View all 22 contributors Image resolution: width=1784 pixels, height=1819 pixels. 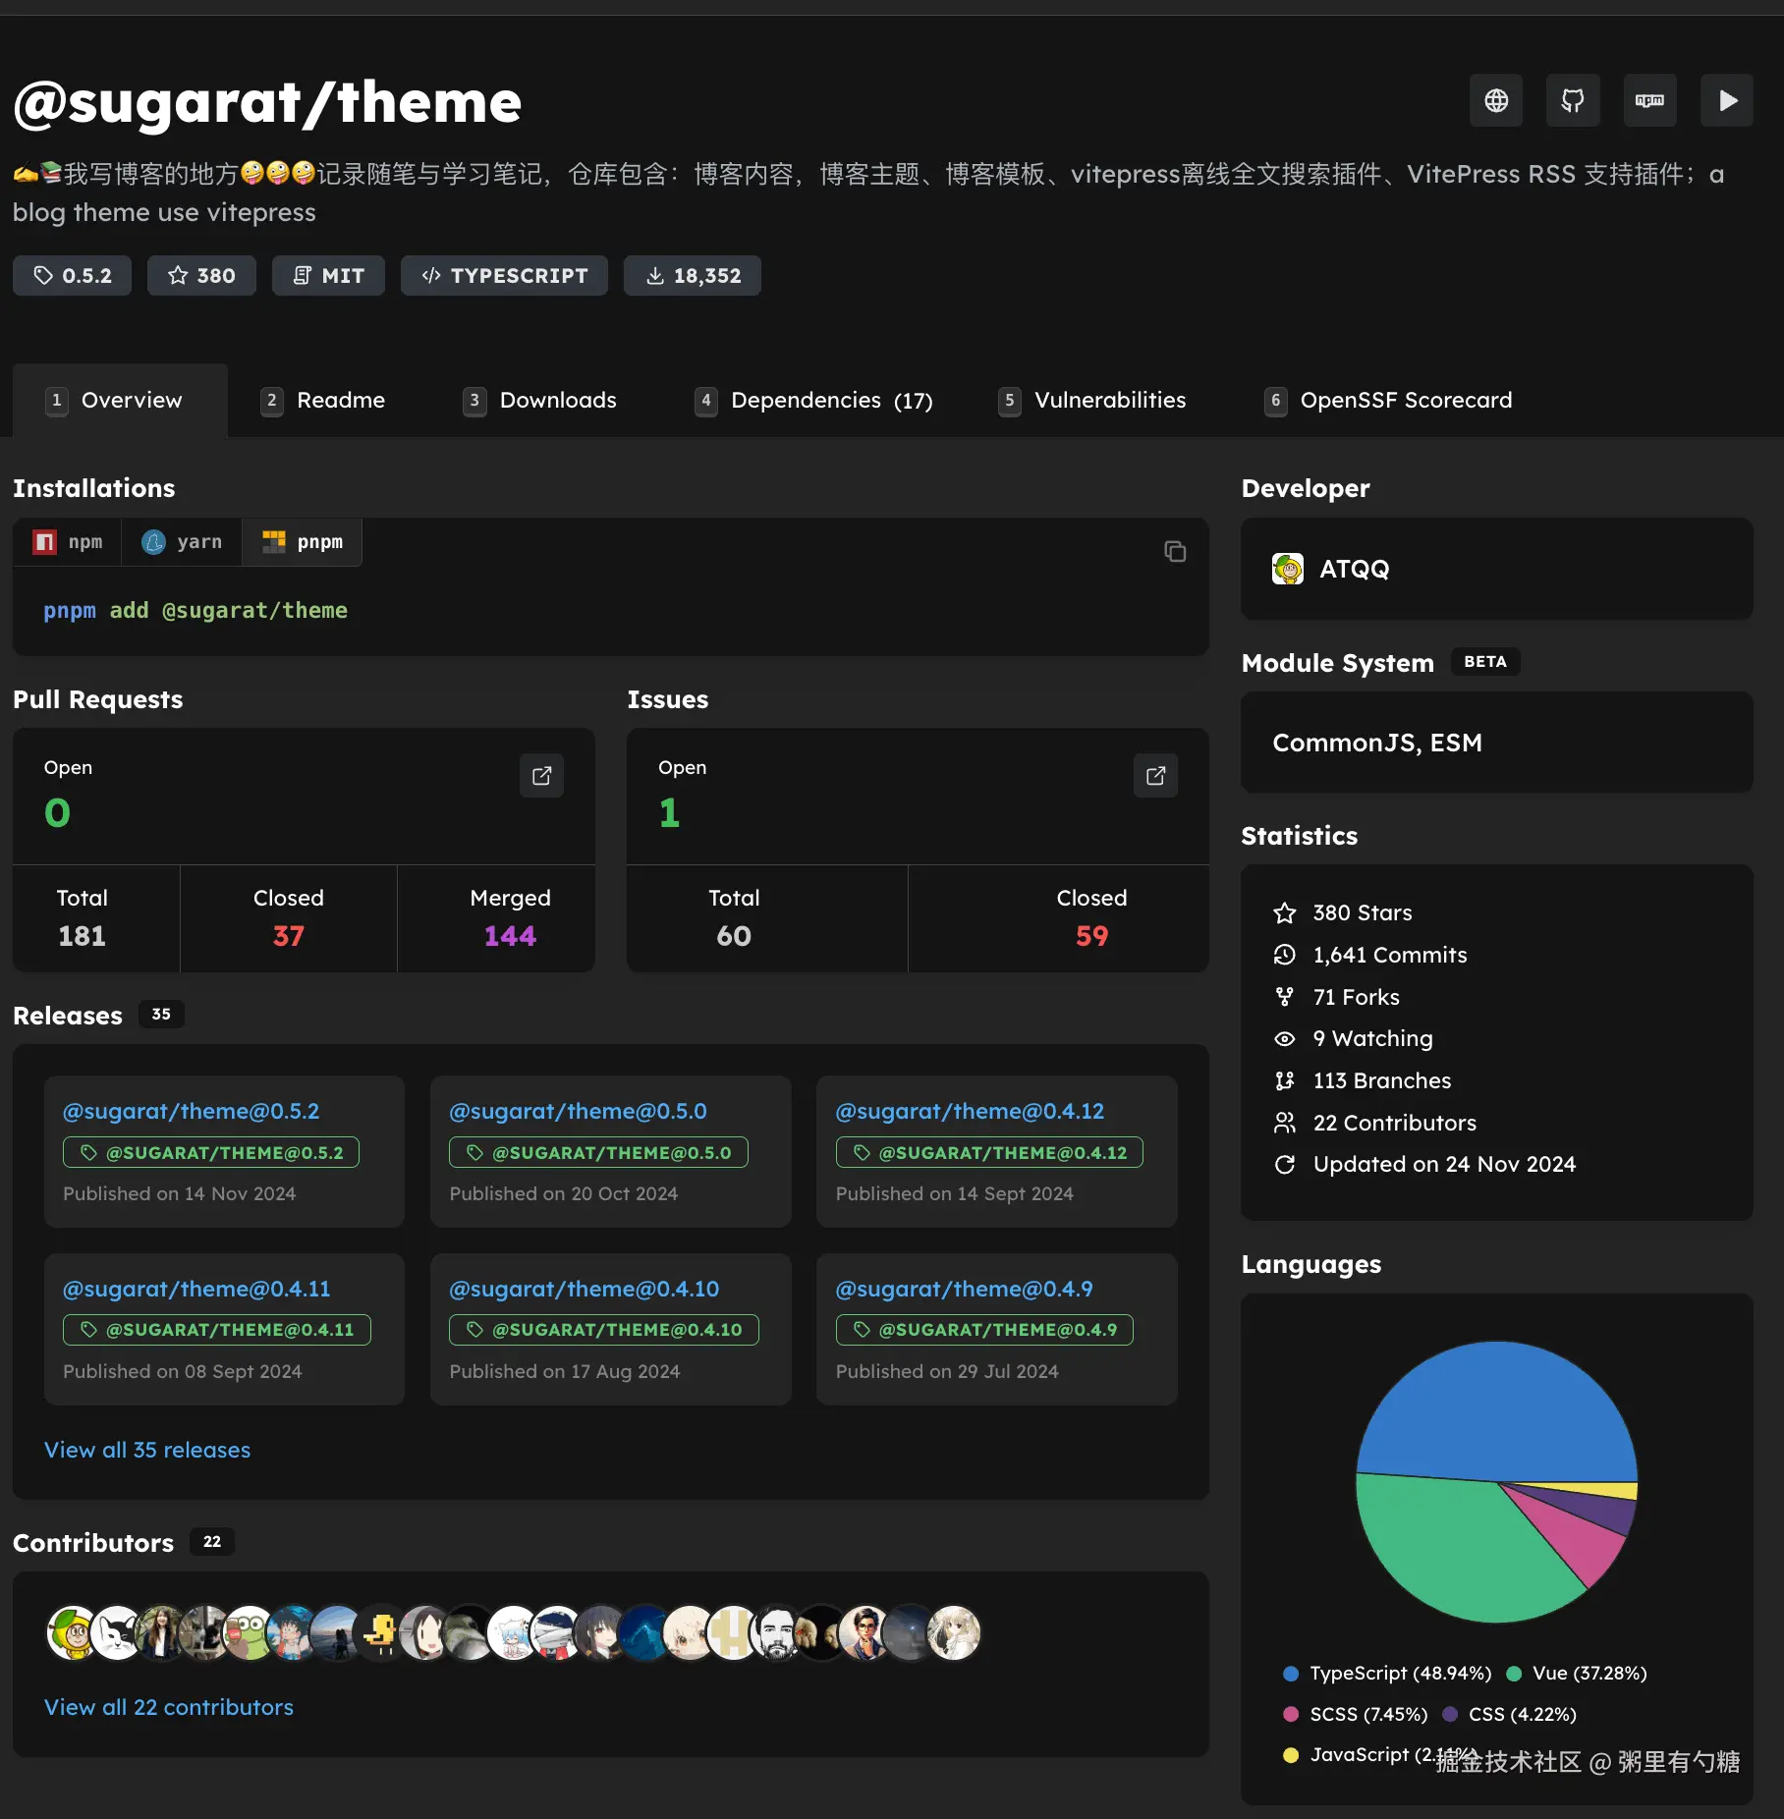click(169, 1707)
